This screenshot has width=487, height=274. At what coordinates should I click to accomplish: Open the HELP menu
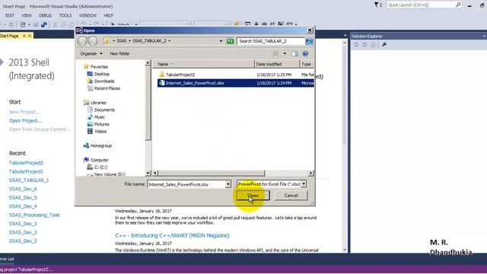108,15
